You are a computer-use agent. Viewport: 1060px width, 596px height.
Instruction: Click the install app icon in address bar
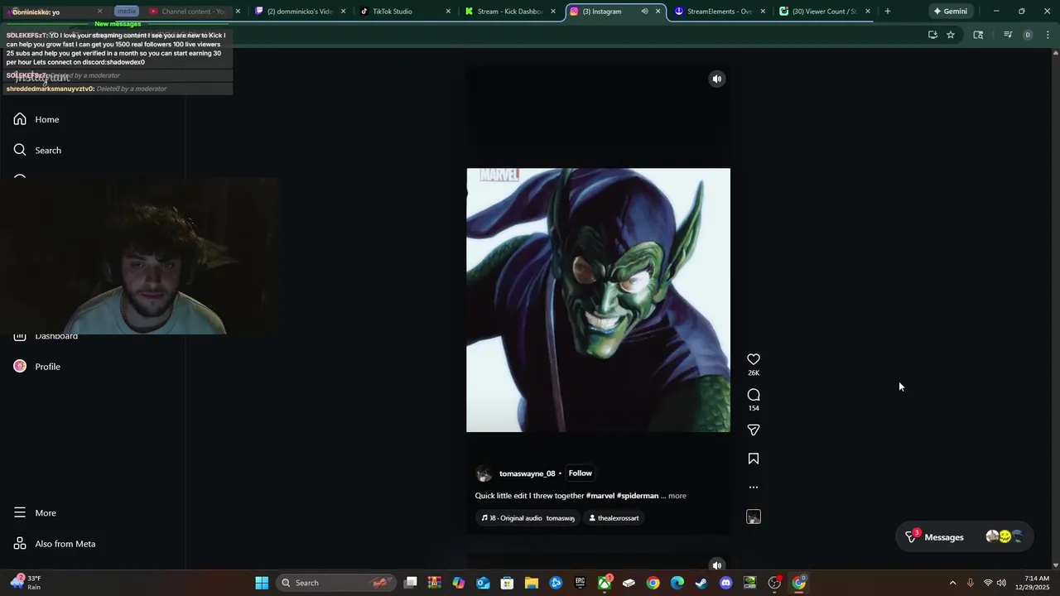[x=932, y=35]
